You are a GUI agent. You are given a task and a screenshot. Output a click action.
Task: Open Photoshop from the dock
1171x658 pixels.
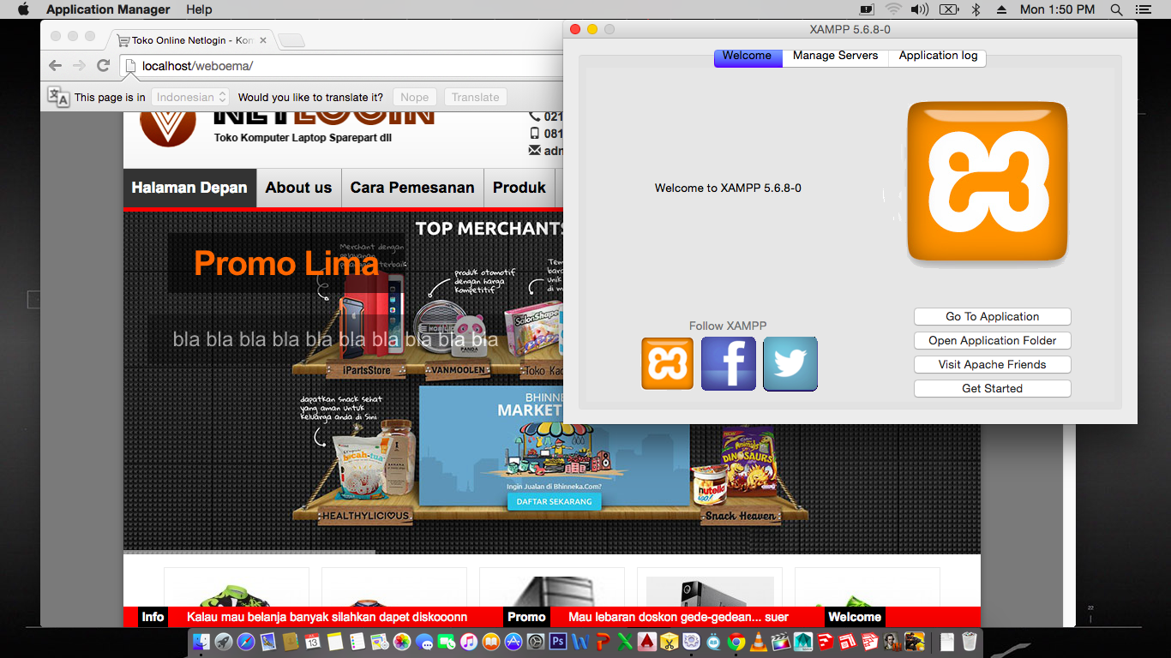click(x=558, y=641)
